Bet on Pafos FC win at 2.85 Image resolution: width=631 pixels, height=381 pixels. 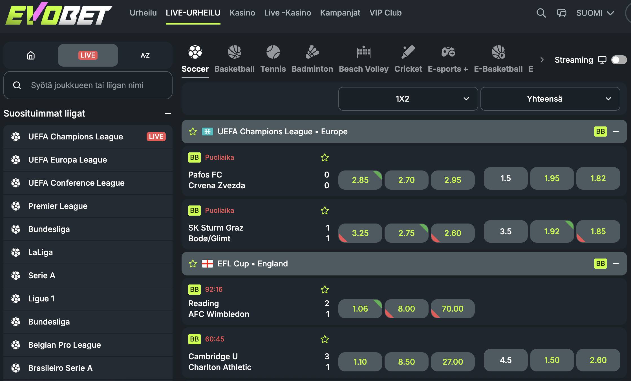(x=360, y=180)
